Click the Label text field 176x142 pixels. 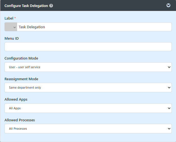click(94, 27)
